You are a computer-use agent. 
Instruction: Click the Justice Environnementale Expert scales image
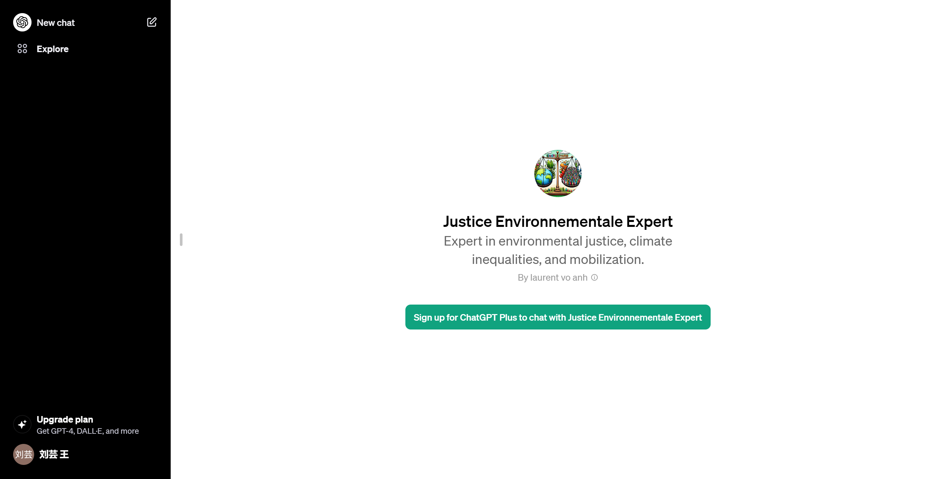(557, 173)
